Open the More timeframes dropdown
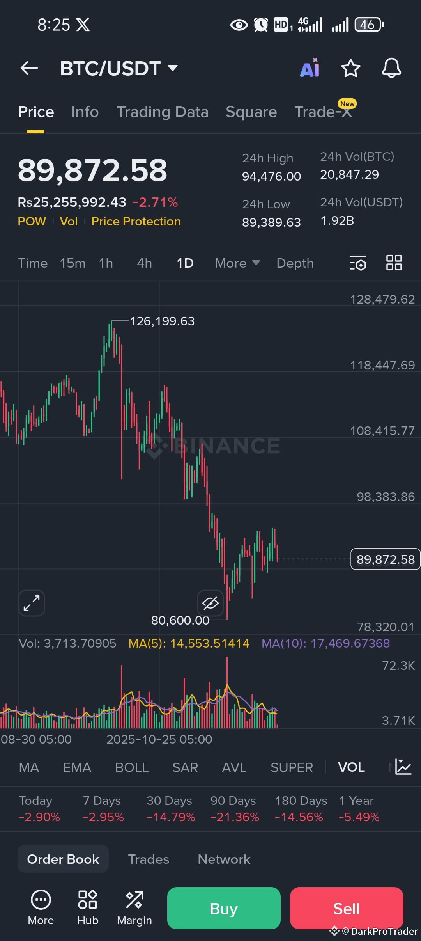421x941 pixels. 237,263
